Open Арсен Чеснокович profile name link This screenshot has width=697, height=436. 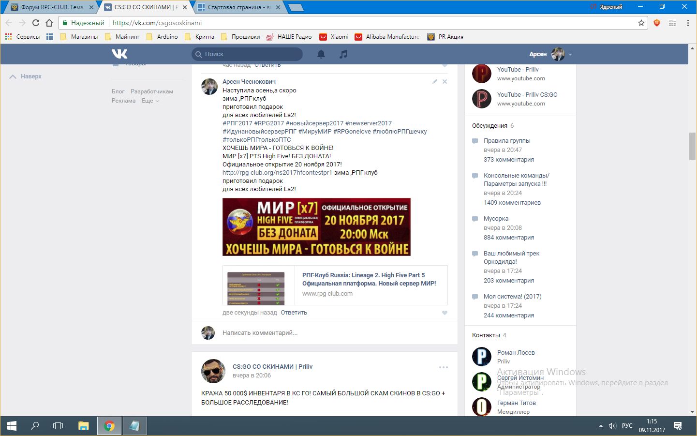coord(249,82)
